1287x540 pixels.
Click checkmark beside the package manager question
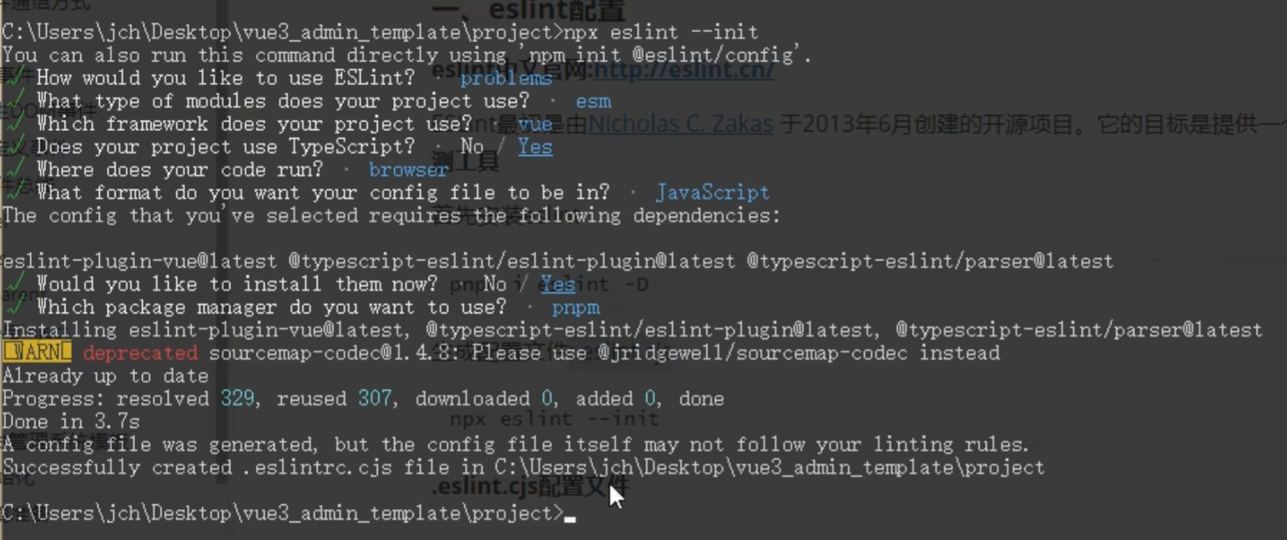pos(16,307)
